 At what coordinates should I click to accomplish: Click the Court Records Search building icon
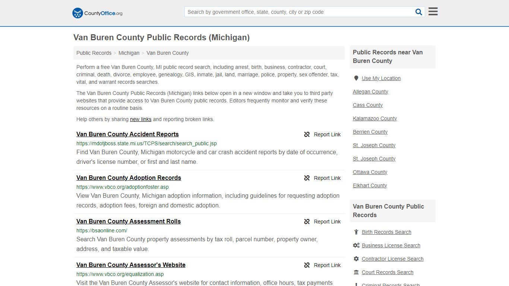(x=356, y=272)
